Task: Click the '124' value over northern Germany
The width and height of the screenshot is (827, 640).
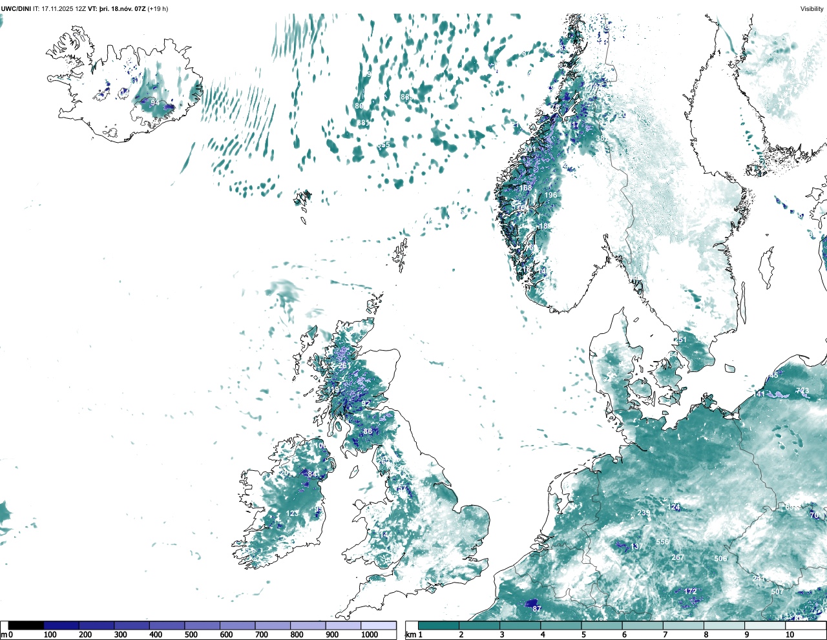Action: pyautogui.click(x=674, y=507)
